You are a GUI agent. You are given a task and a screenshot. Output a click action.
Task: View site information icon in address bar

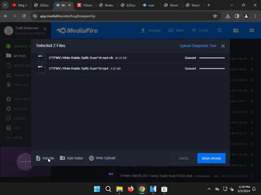click(35, 16)
